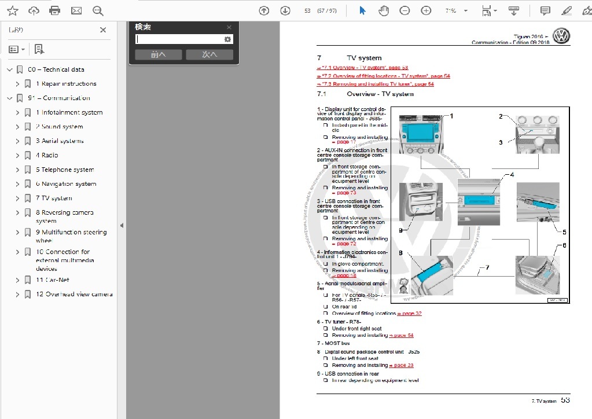
Task: Open the zoom percentage dropdown
Action: (x=467, y=10)
